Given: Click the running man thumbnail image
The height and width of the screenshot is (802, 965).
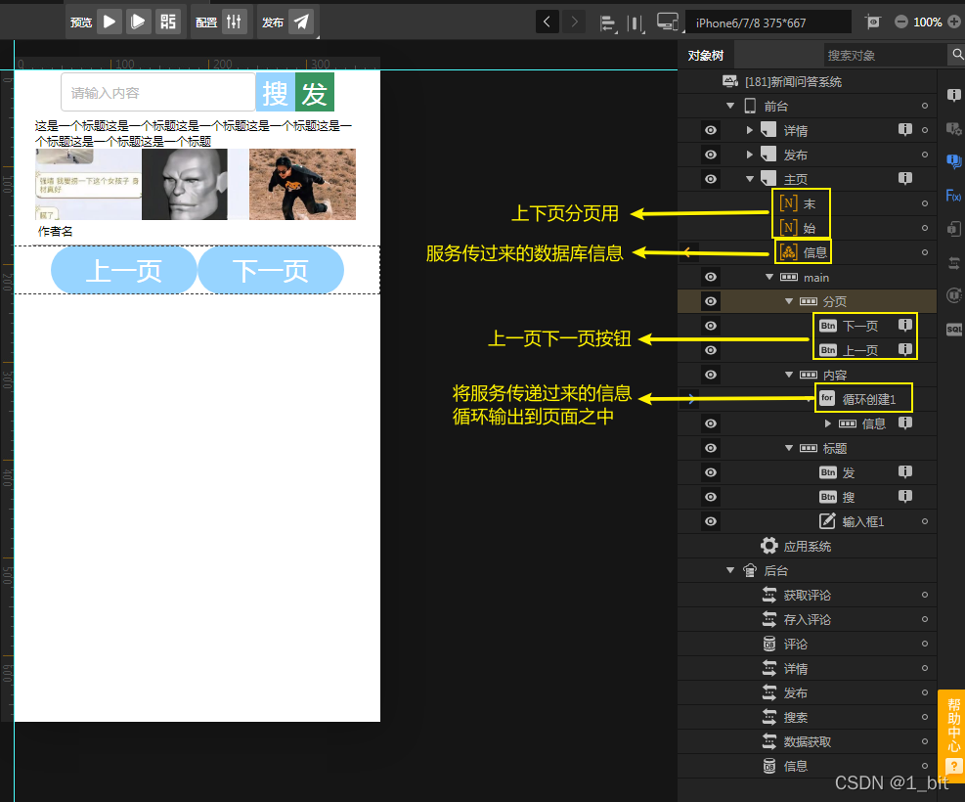Looking at the screenshot, I should tap(302, 184).
